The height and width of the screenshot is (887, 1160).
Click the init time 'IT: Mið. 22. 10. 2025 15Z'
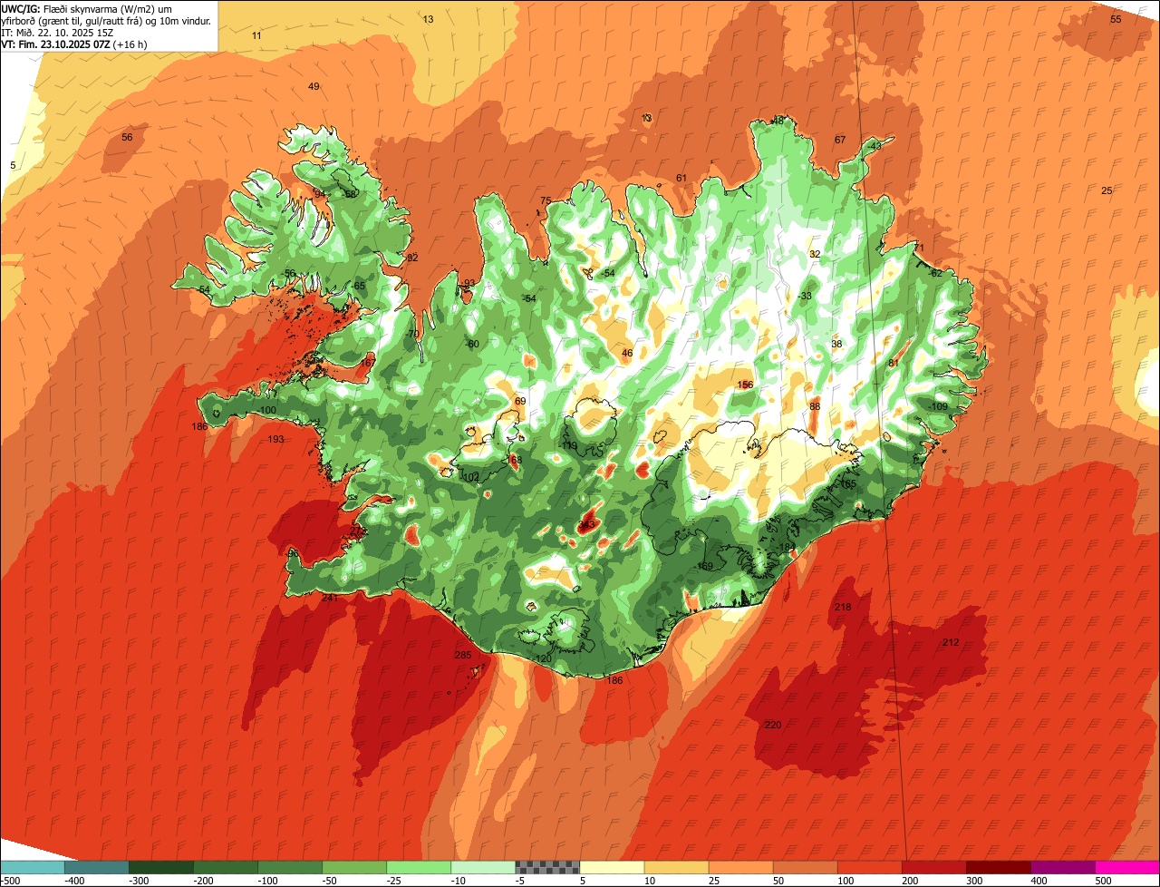coord(57,33)
